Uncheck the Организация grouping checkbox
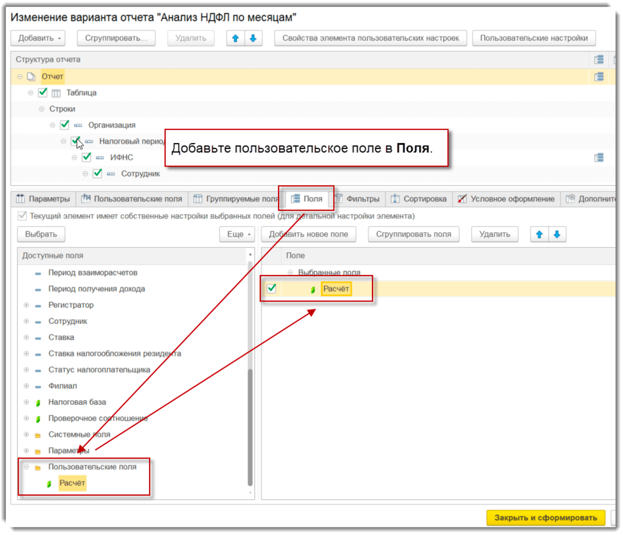 click(x=65, y=125)
